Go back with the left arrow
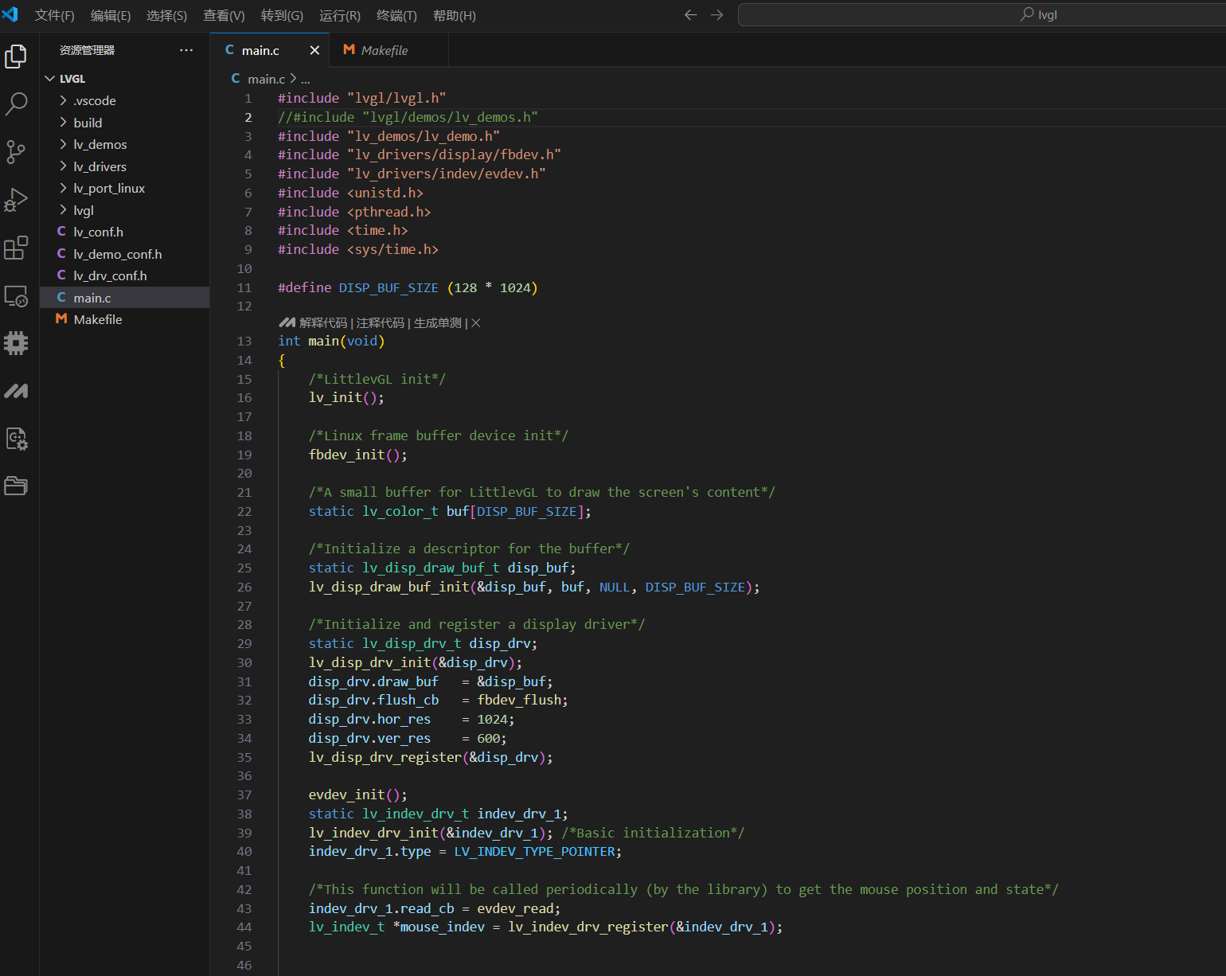The image size is (1226, 976). point(690,15)
